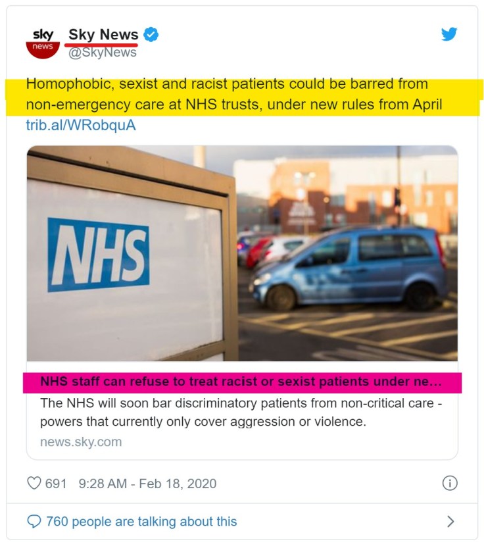Open the @SkyNews handle
The width and height of the screenshot is (484, 550).
point(103,52)
